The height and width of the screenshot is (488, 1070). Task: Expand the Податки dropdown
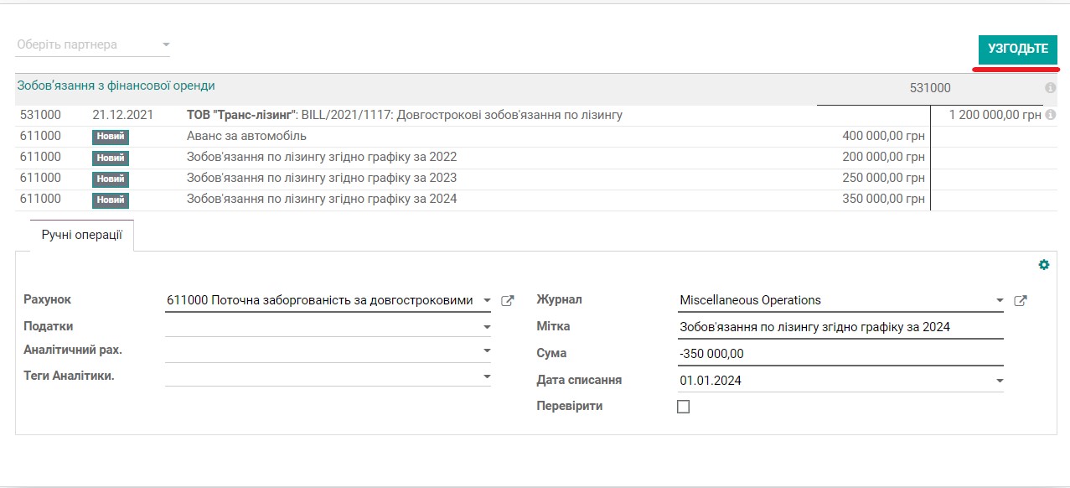[x=327, y=326]
